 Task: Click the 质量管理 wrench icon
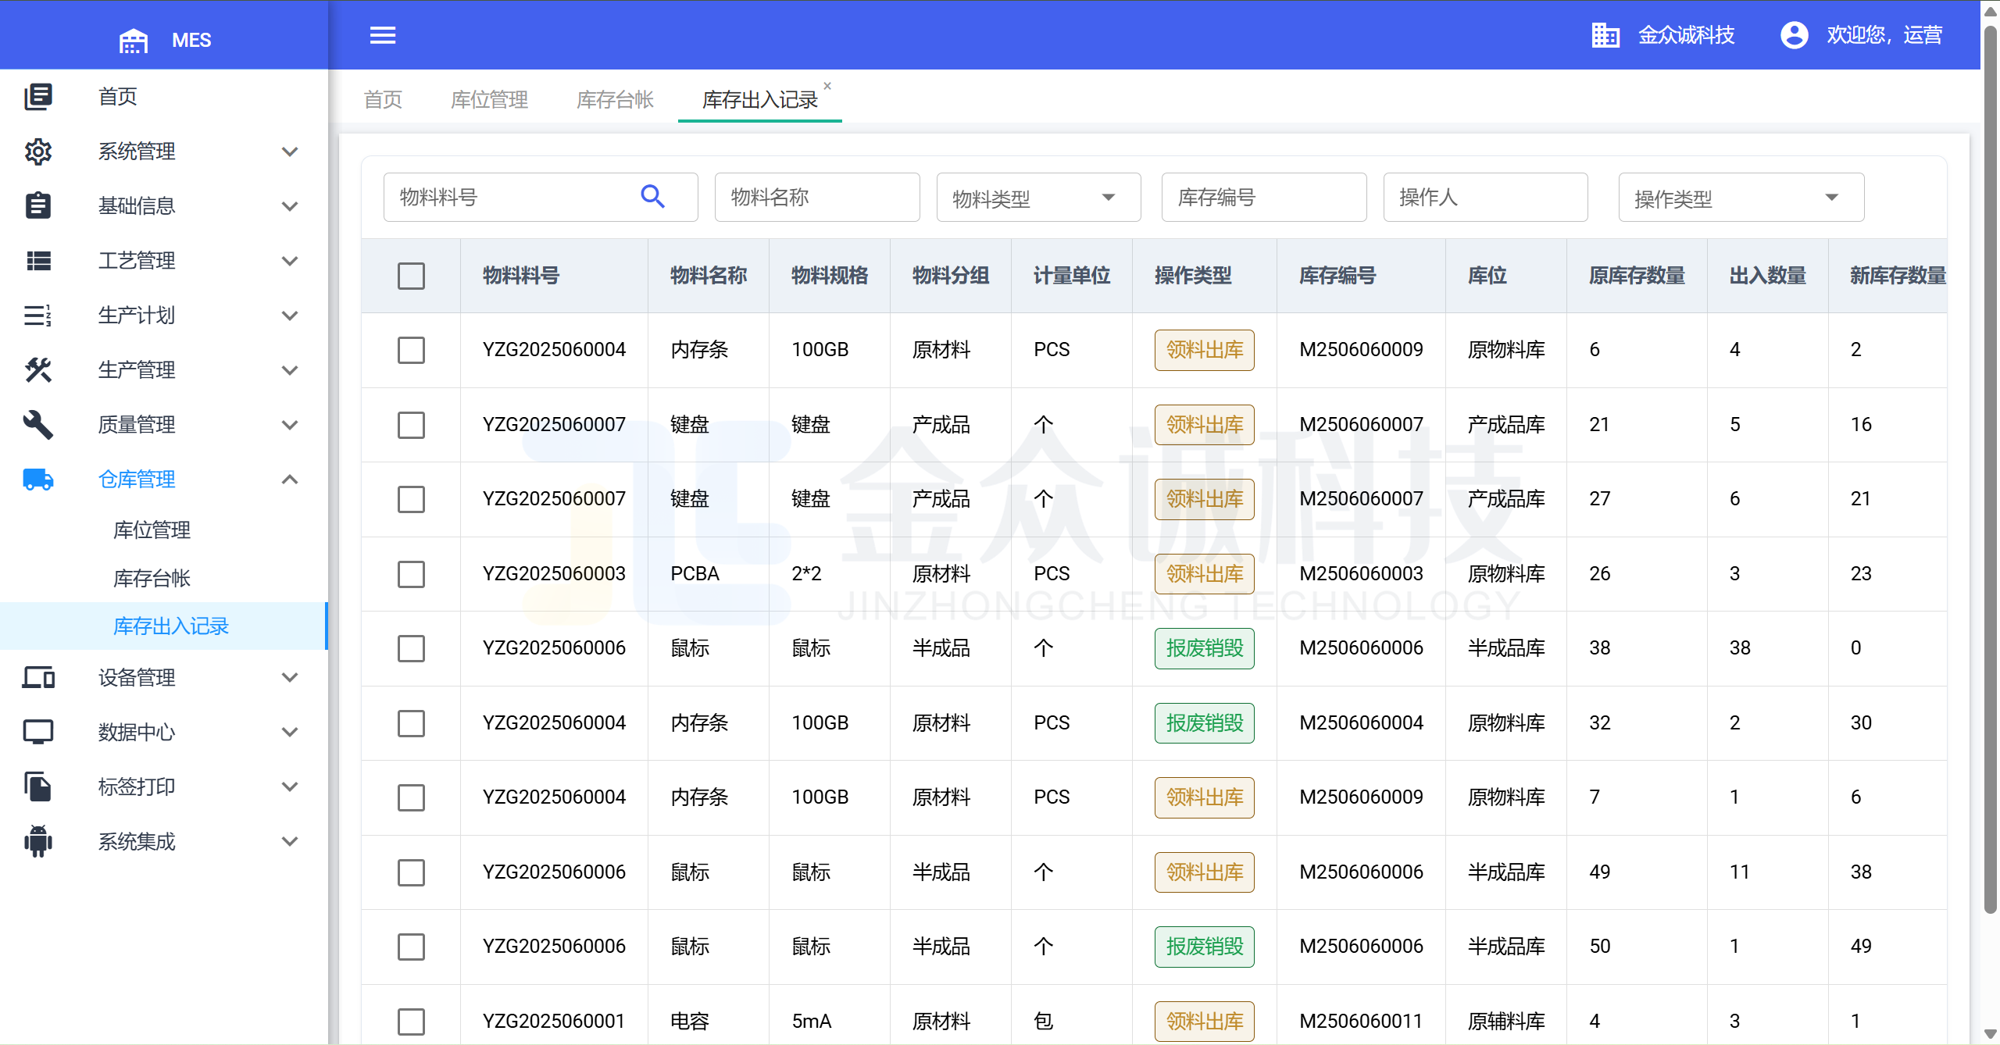(x=37, y=424)
